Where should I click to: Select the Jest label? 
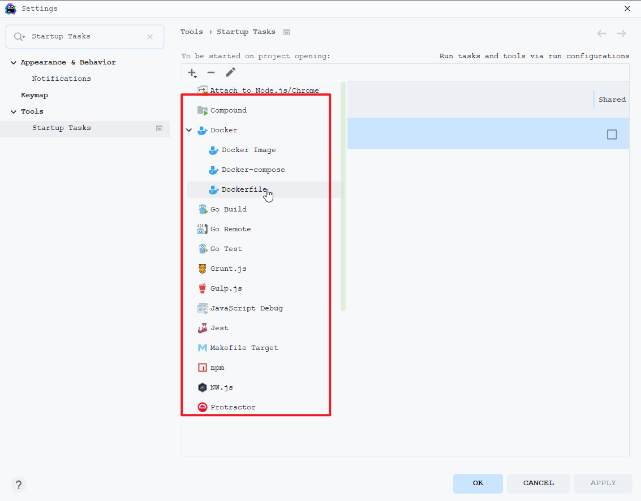coord(220,328)
